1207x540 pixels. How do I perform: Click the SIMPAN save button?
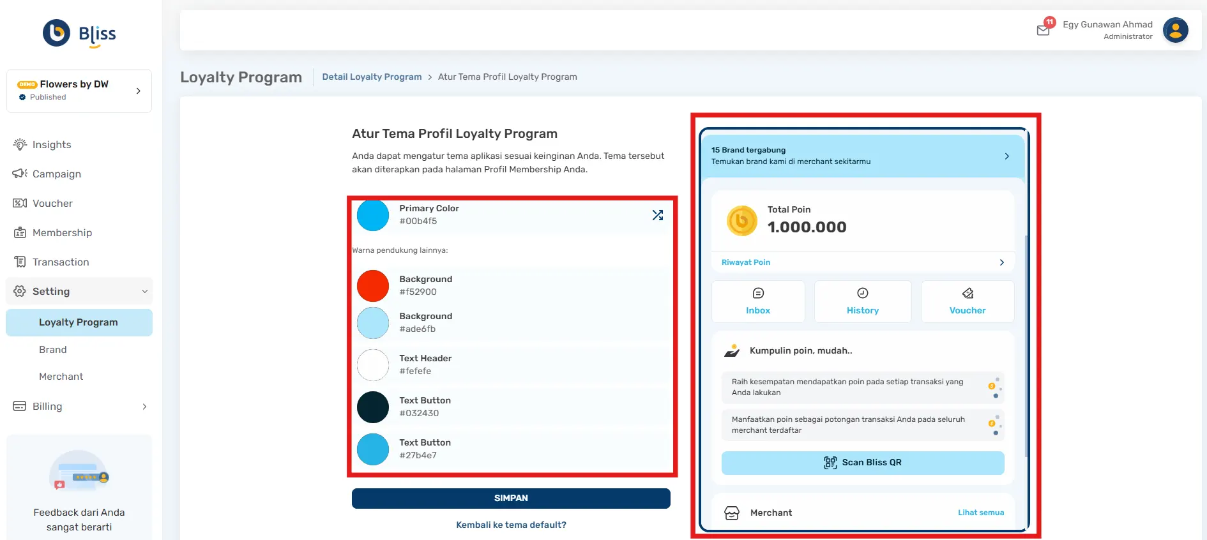(x=511, y=499)
